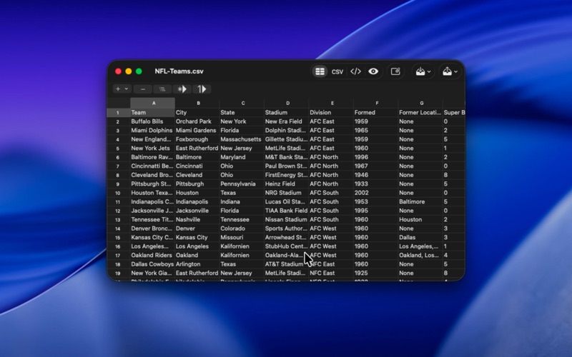Click the minus remove button
This screenshot has width=572, height=357.
(x=142, y=89)
